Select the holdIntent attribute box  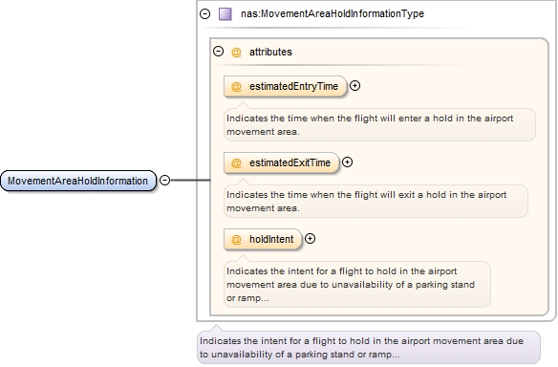[x=263, y=239]
